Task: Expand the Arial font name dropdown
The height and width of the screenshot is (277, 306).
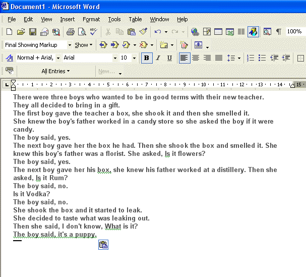Action: 115,58
